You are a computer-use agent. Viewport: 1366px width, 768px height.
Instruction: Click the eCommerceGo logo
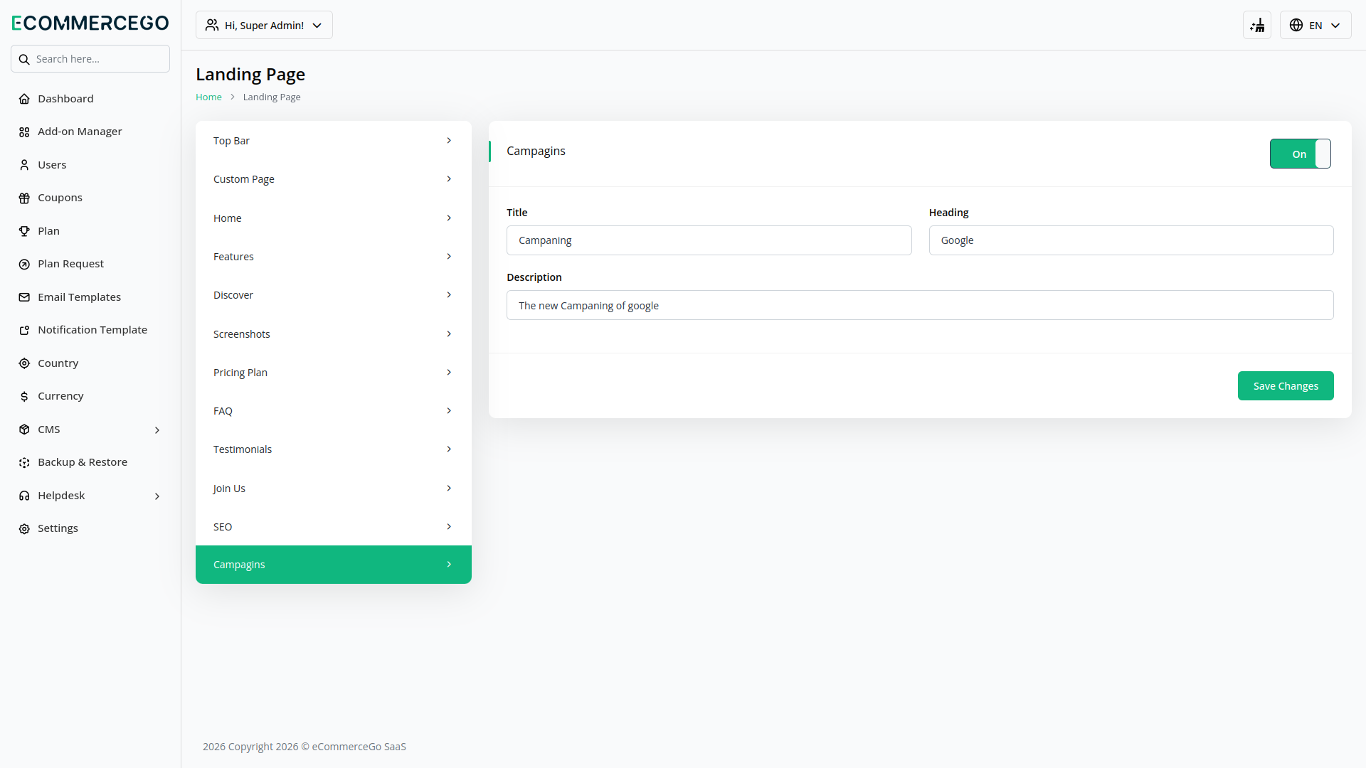coord(90,23)
